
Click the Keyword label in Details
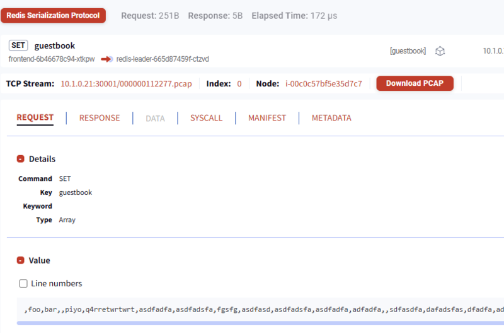tap(37, 206)
